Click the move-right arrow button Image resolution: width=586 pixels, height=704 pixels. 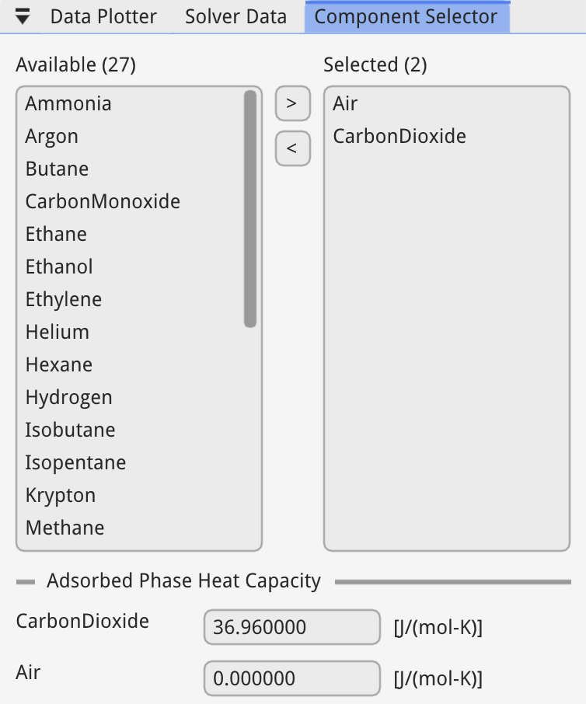coord(292,104)
